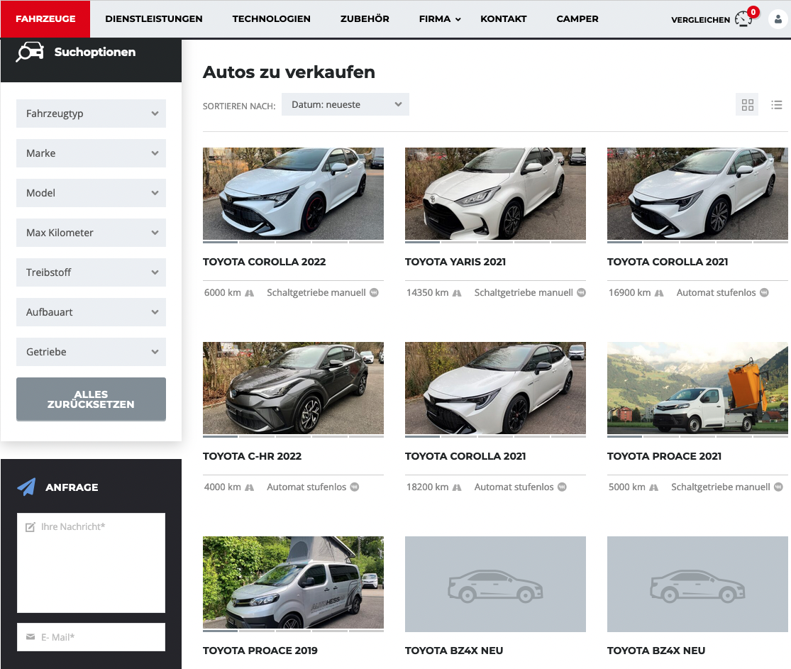Click the Vergleichen link
The width and height of the screenshot is (791, 669).
pyautogui.click(x=700, y=20)
